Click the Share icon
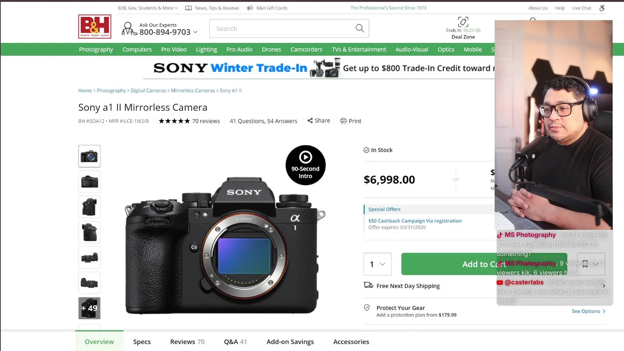This screenshot has width=624, height=351. [310, 121]
